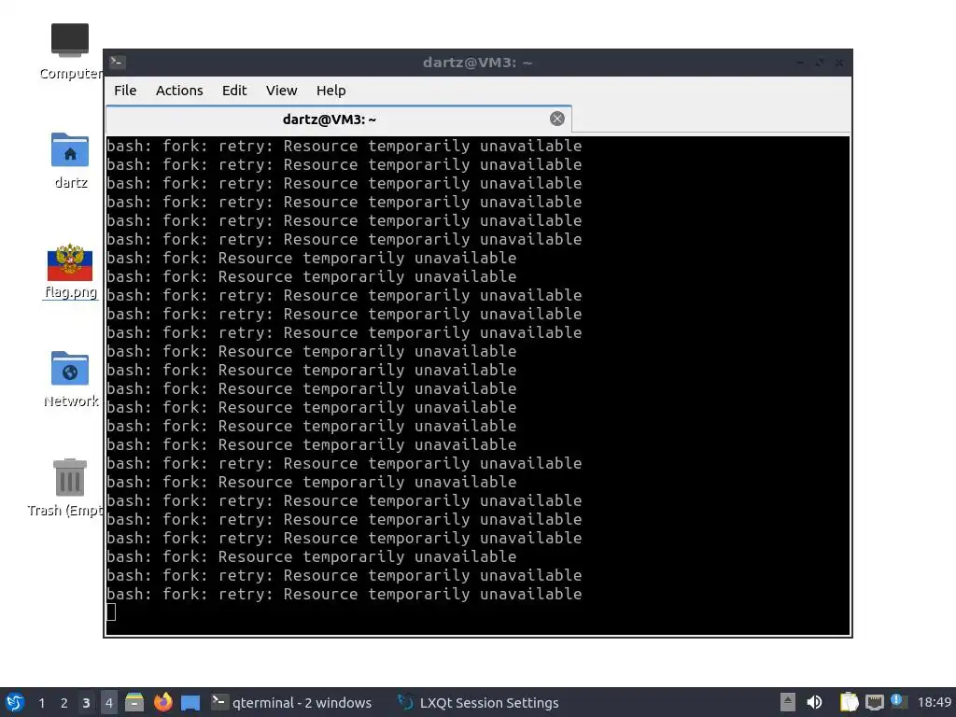Open the volume control tray icon
This screenshot has width=956, height=717.
click(x=814, y=702)
